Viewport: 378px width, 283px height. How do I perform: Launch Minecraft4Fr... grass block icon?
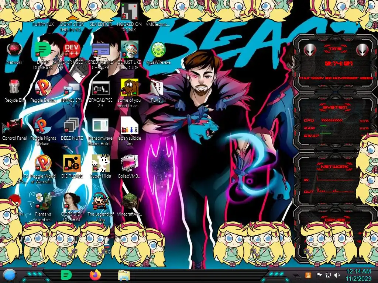pyautogui.click(x=130, y=201)
